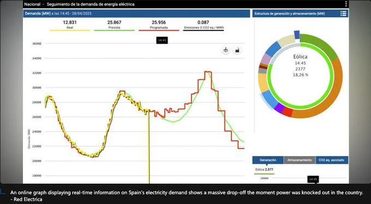
Task: Click the 'Demanda (MW)' panel title
Action: [x=38, y=14]
